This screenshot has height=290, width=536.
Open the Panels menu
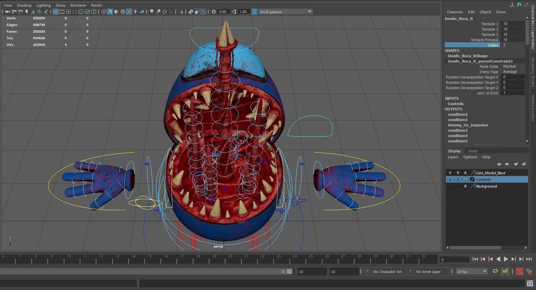[x=96, y=5]
